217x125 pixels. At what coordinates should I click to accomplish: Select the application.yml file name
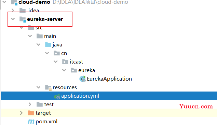[80, 96]
